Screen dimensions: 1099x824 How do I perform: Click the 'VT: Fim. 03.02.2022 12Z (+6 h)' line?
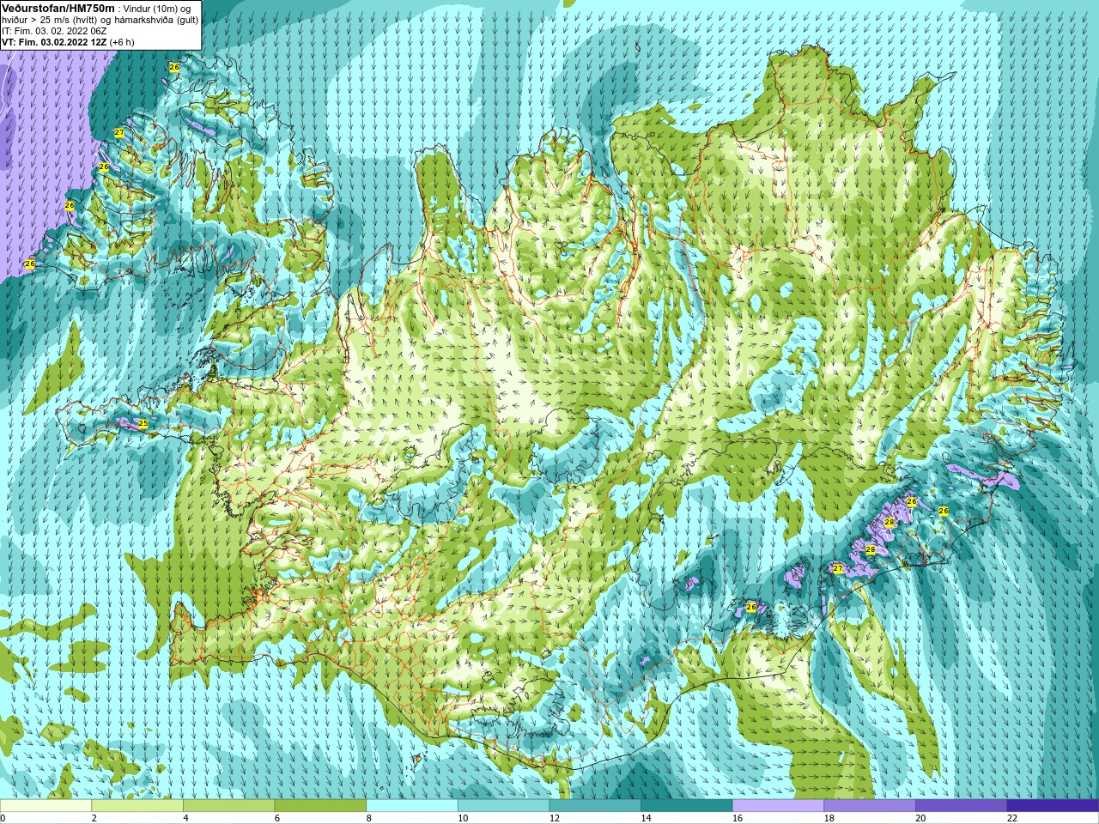[x=69, y=42]
